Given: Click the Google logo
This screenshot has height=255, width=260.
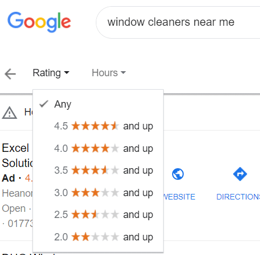Looking at the screenshot, I should [x=39, y=22].
